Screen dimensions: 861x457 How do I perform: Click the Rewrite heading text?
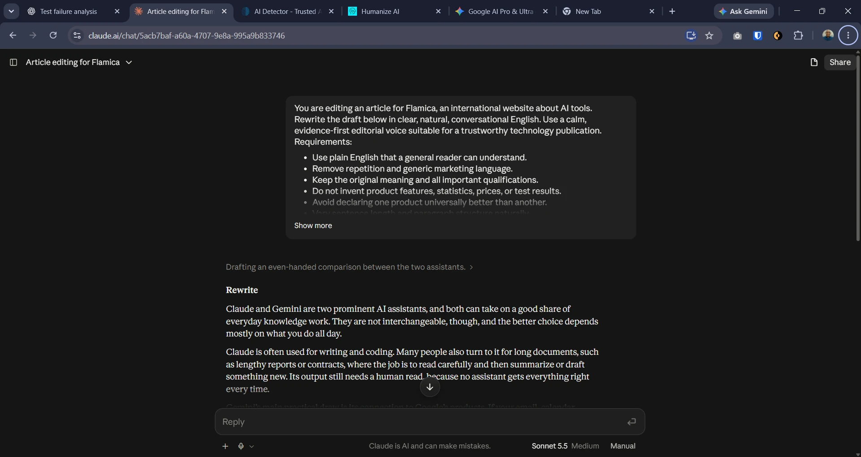[242, 290]
